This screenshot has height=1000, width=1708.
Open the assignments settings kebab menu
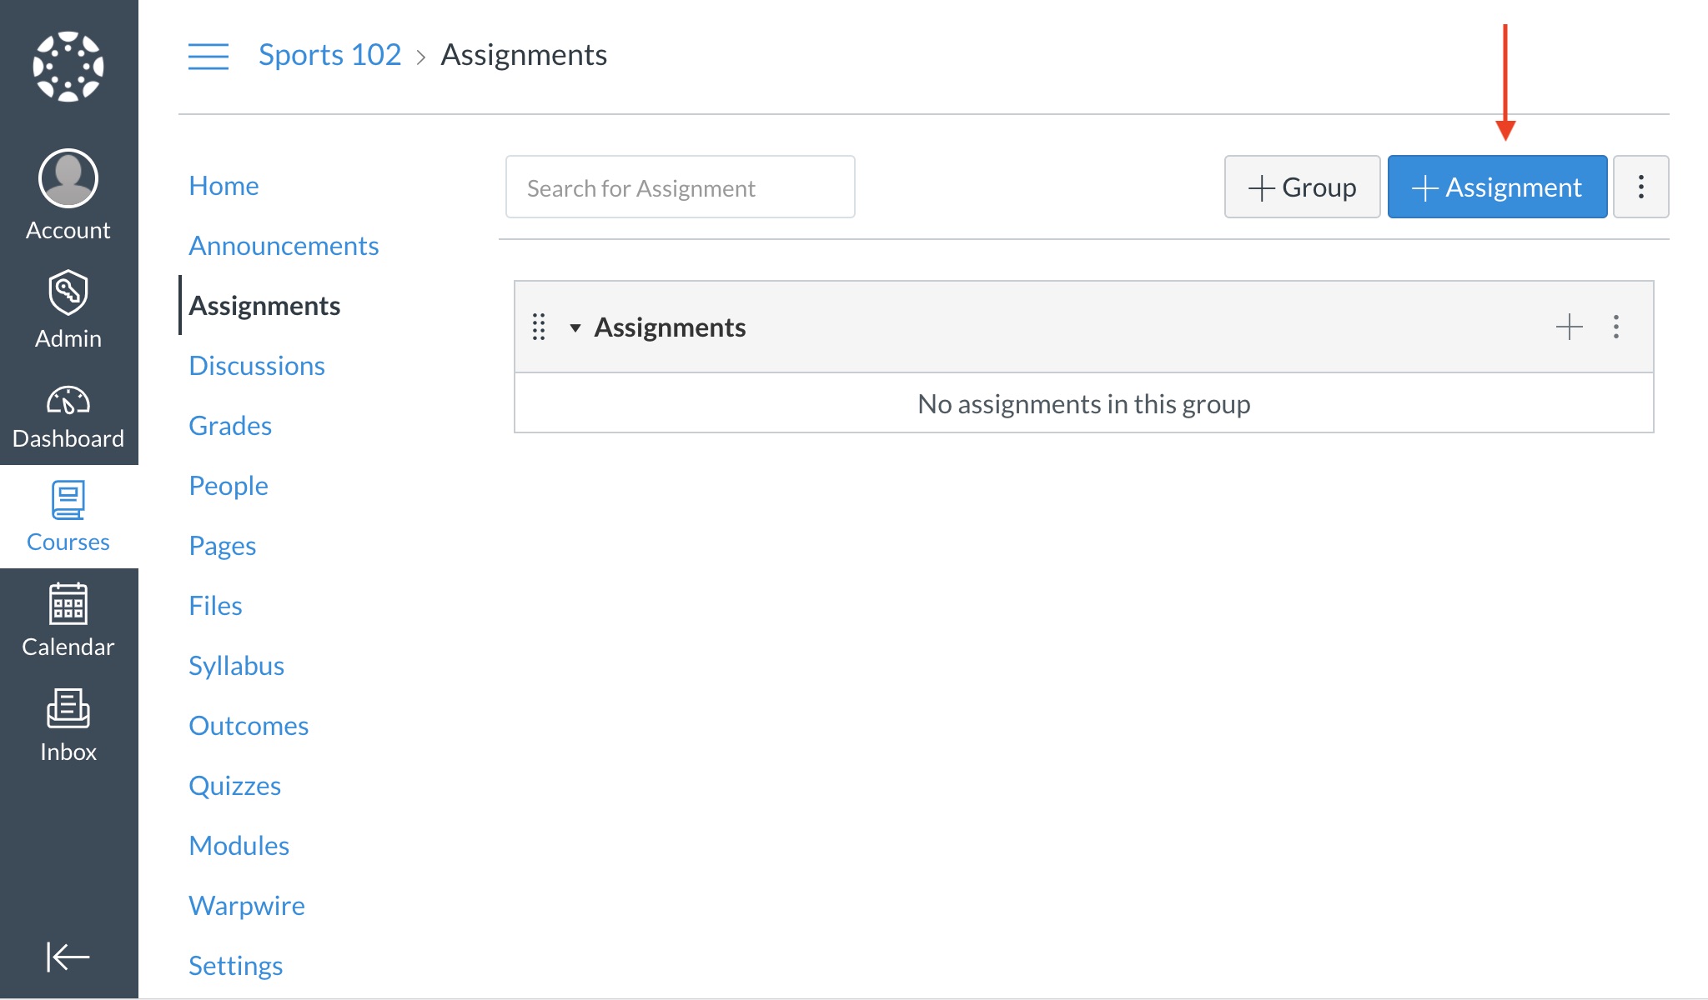point(1640,187)
